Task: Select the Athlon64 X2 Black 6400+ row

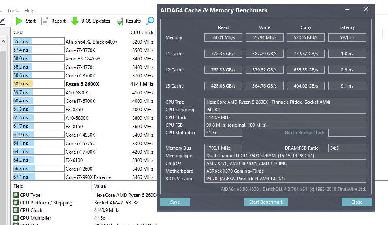Action: click(x=84, y=42)
